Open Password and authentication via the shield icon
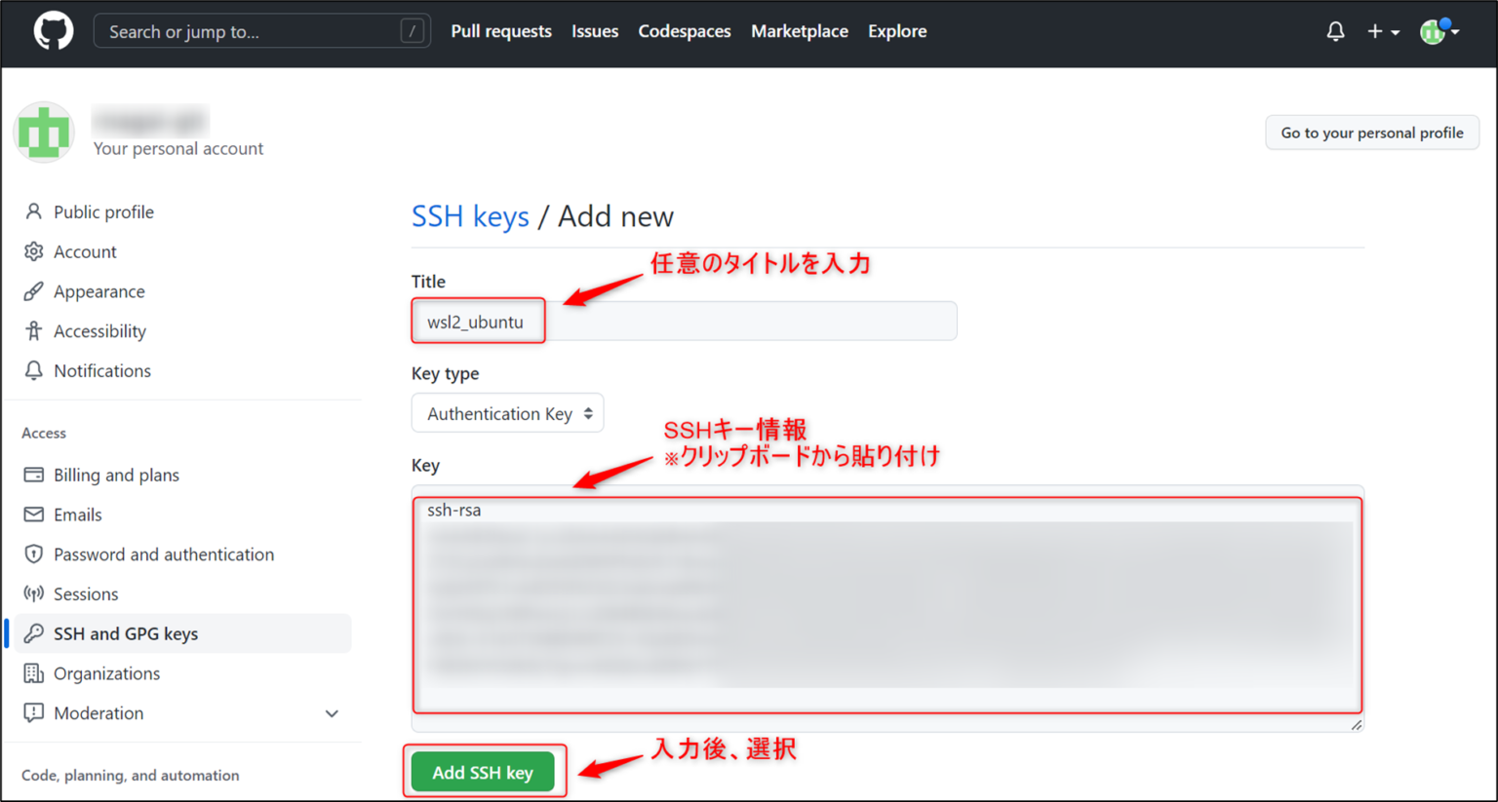Viewport: 1498px width, 802px height. (x=34, y=554)
